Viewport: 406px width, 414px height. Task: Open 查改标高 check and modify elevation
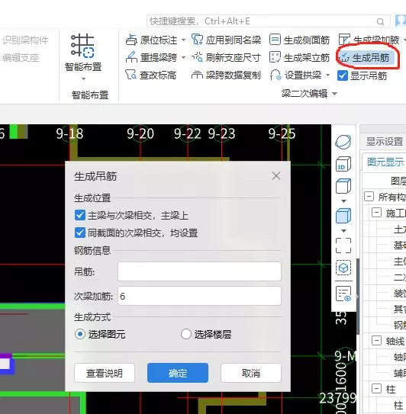(x=151, y=75)
